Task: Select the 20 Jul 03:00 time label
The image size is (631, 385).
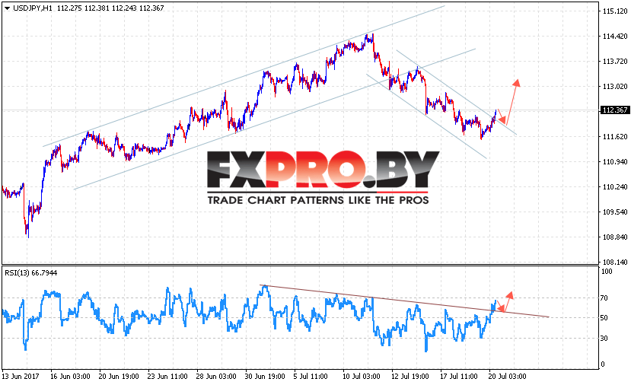Action: [507, 376]
